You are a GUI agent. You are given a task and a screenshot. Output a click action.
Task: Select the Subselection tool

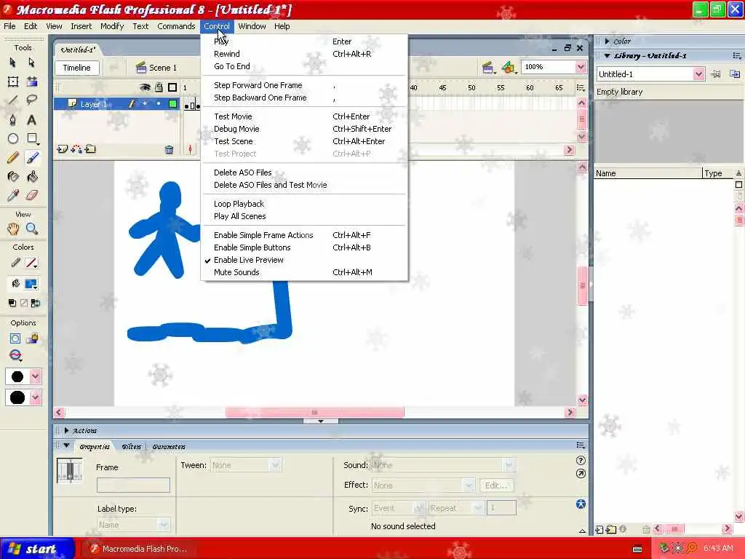pyautogui.click(x=31, y=63)
